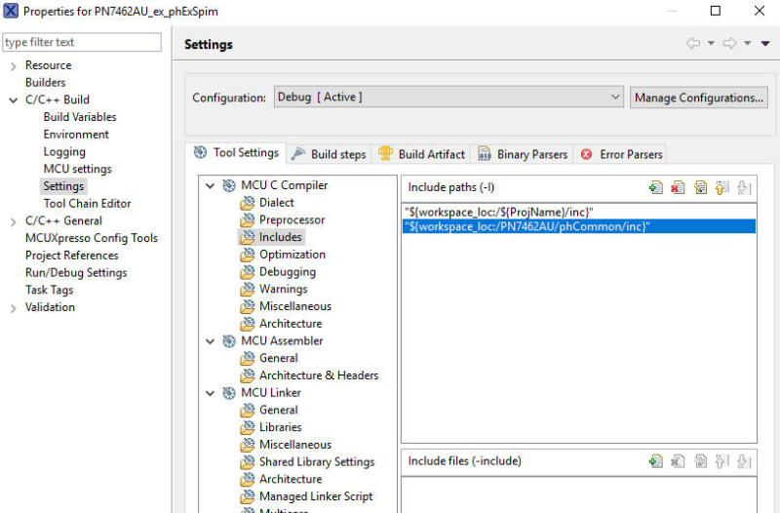The width and height of the screenshot is (780, 513).
Task: Click move up icon in Include files section
Action: click(721, 461)
